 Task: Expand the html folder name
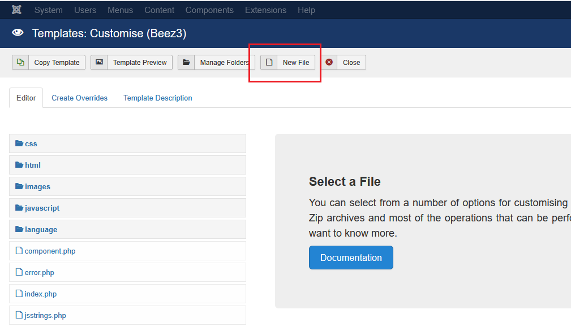click(x=33, y=165)
